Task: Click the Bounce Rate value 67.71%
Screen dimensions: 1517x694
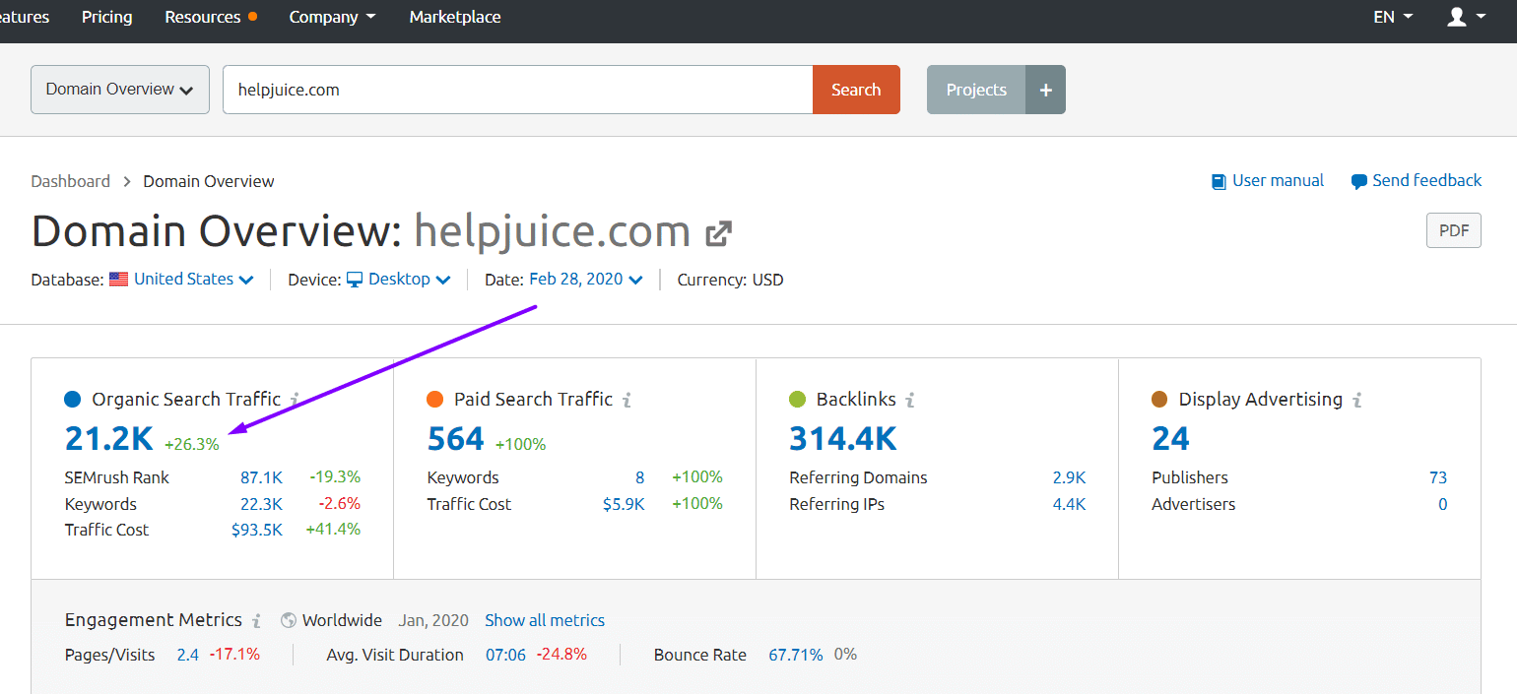Action: click(796, 655)
